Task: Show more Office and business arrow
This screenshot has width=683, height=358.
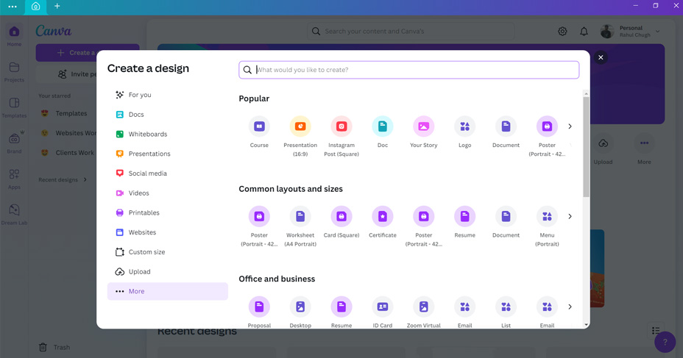Action: tap(570, 307)
